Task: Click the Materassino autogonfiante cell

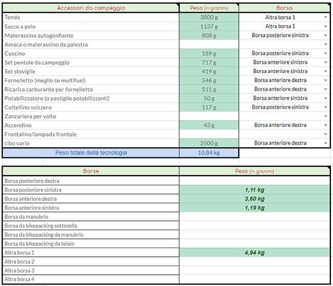Action: pos(91,35)
